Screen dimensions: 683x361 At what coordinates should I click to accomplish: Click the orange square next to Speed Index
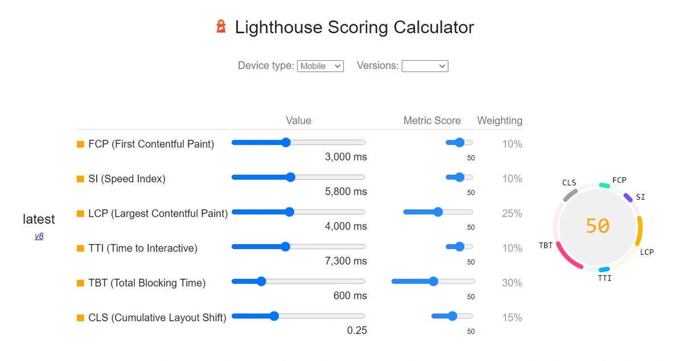[x=79, y=178]
